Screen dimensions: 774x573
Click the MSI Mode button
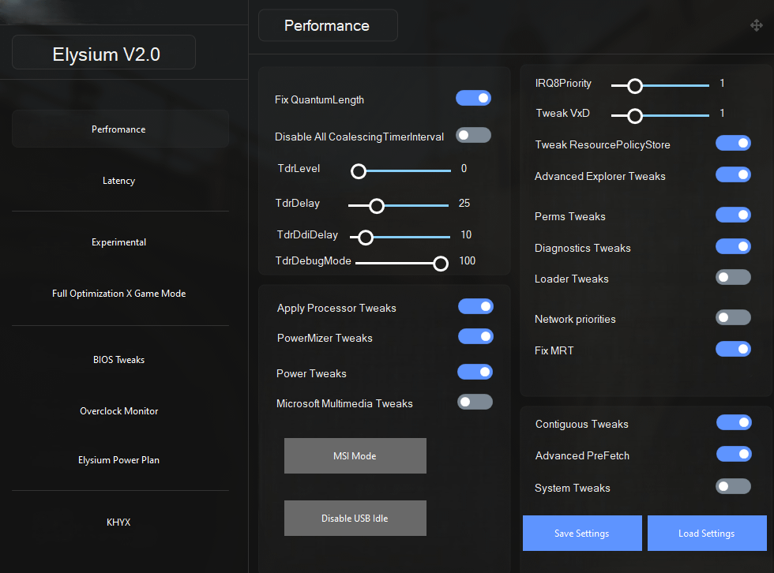[355, 455]
